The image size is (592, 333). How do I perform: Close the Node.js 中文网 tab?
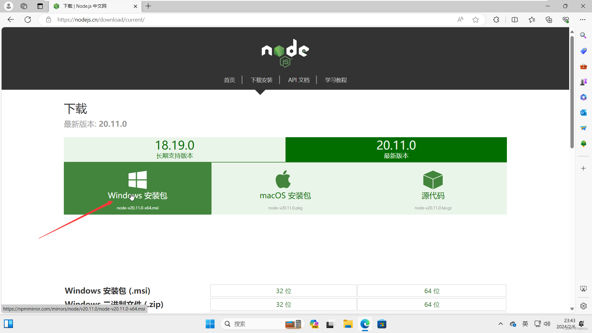point(135,6)
